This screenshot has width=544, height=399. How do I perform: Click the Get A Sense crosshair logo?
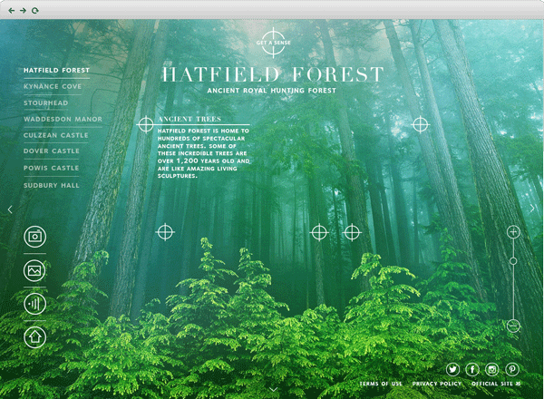(274, 43)
